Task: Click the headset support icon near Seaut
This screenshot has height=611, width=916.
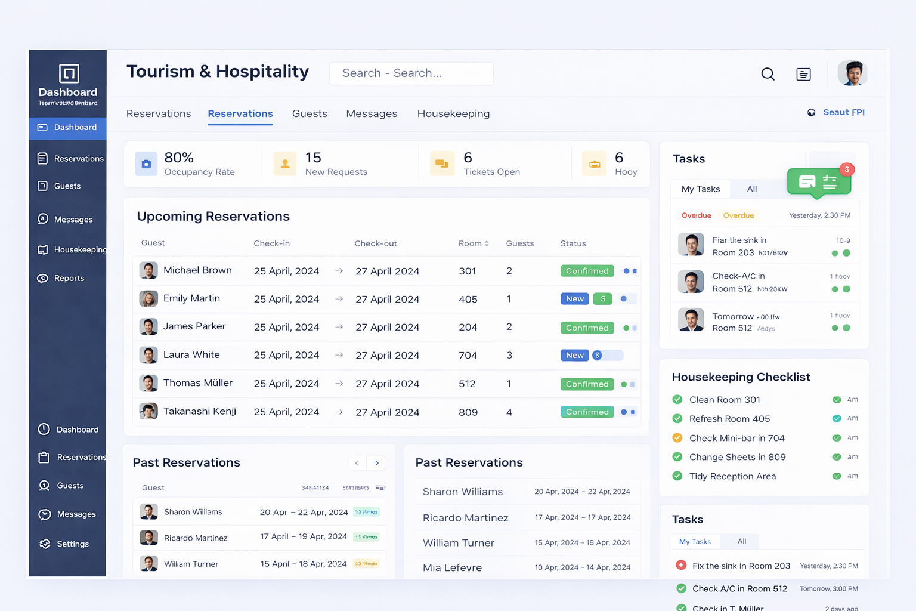Action: coord(811,112)
